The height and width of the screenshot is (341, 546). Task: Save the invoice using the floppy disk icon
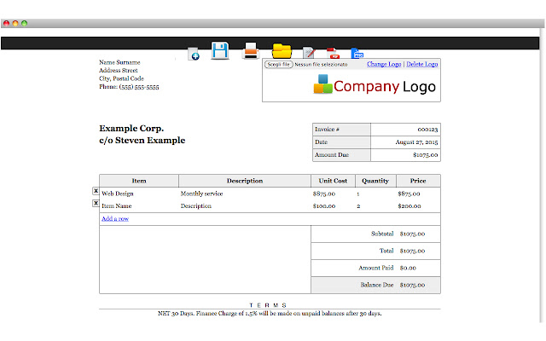coord(220,51)
